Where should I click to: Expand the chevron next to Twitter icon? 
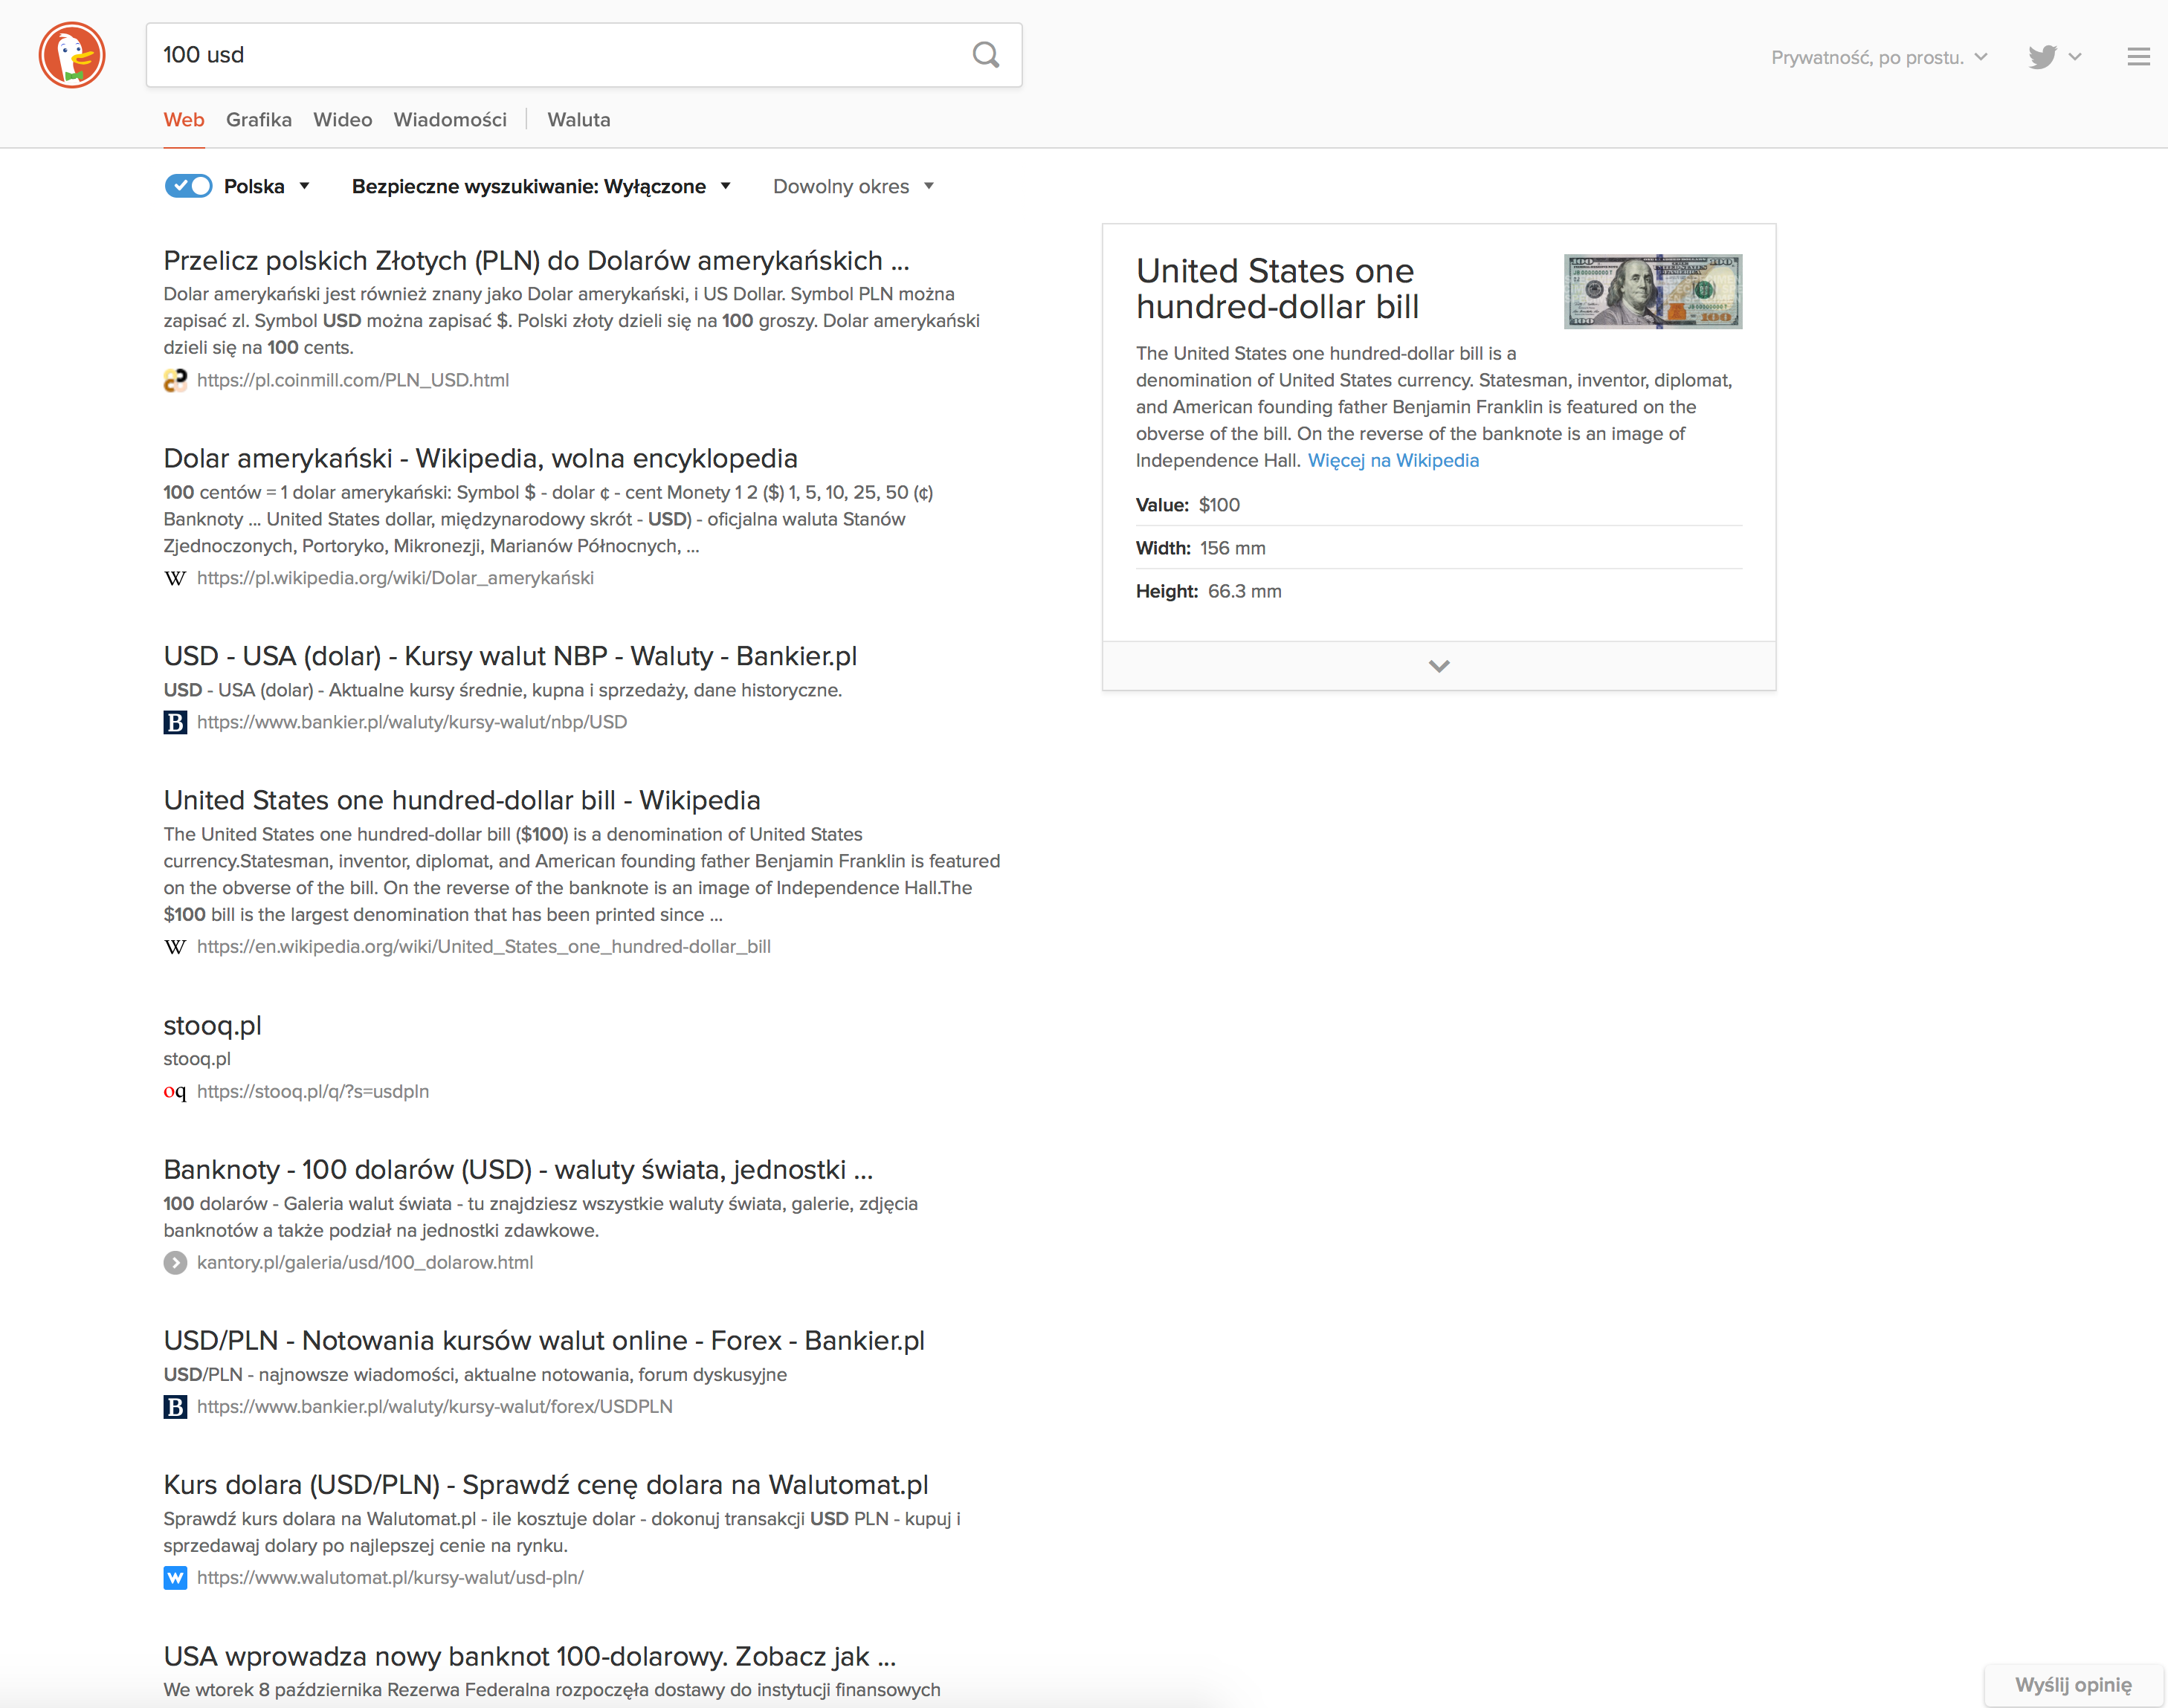[x=2075, y=57]
